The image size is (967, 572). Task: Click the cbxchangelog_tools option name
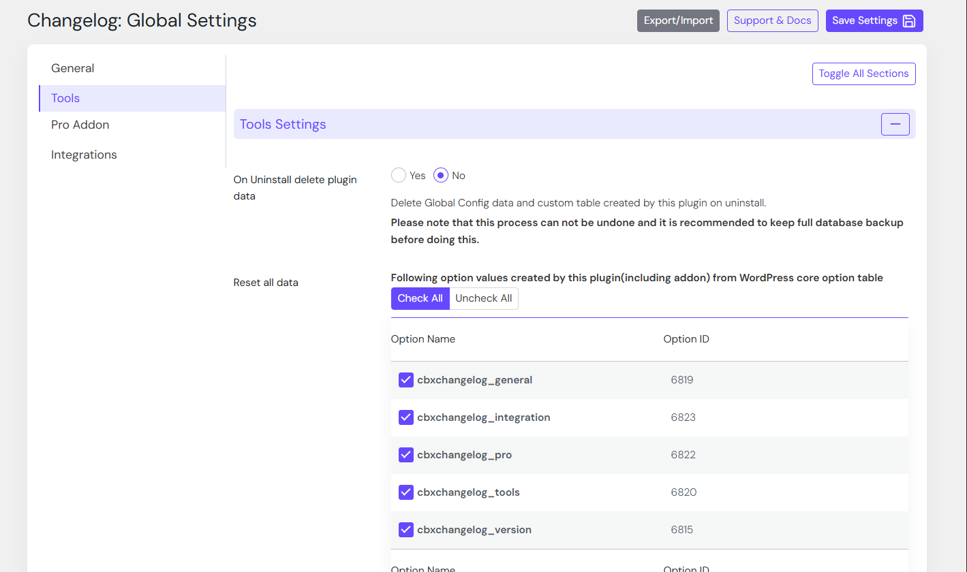click(469, 492)
